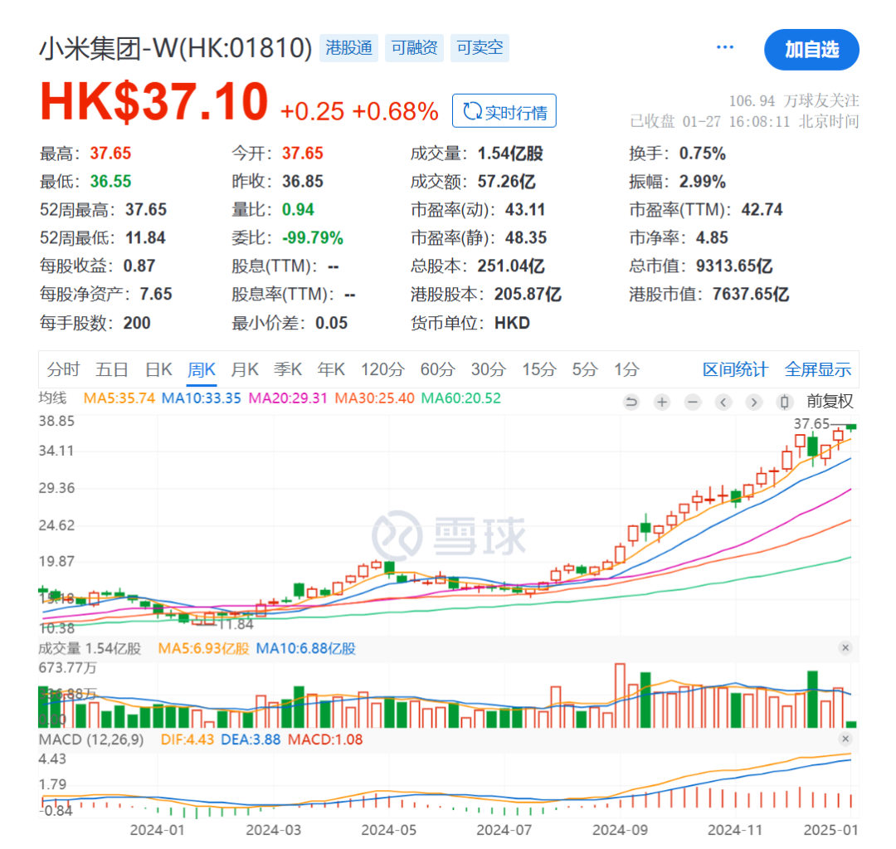Select the 周K chart tab
Viewport: 896px width, 849px height.
202,369
